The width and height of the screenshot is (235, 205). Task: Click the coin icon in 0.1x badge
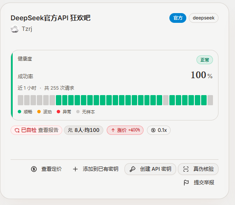tap(153, 130)
